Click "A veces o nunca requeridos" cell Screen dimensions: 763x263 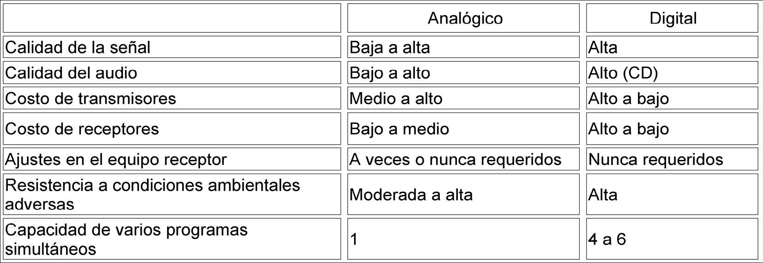click(455, 159)
